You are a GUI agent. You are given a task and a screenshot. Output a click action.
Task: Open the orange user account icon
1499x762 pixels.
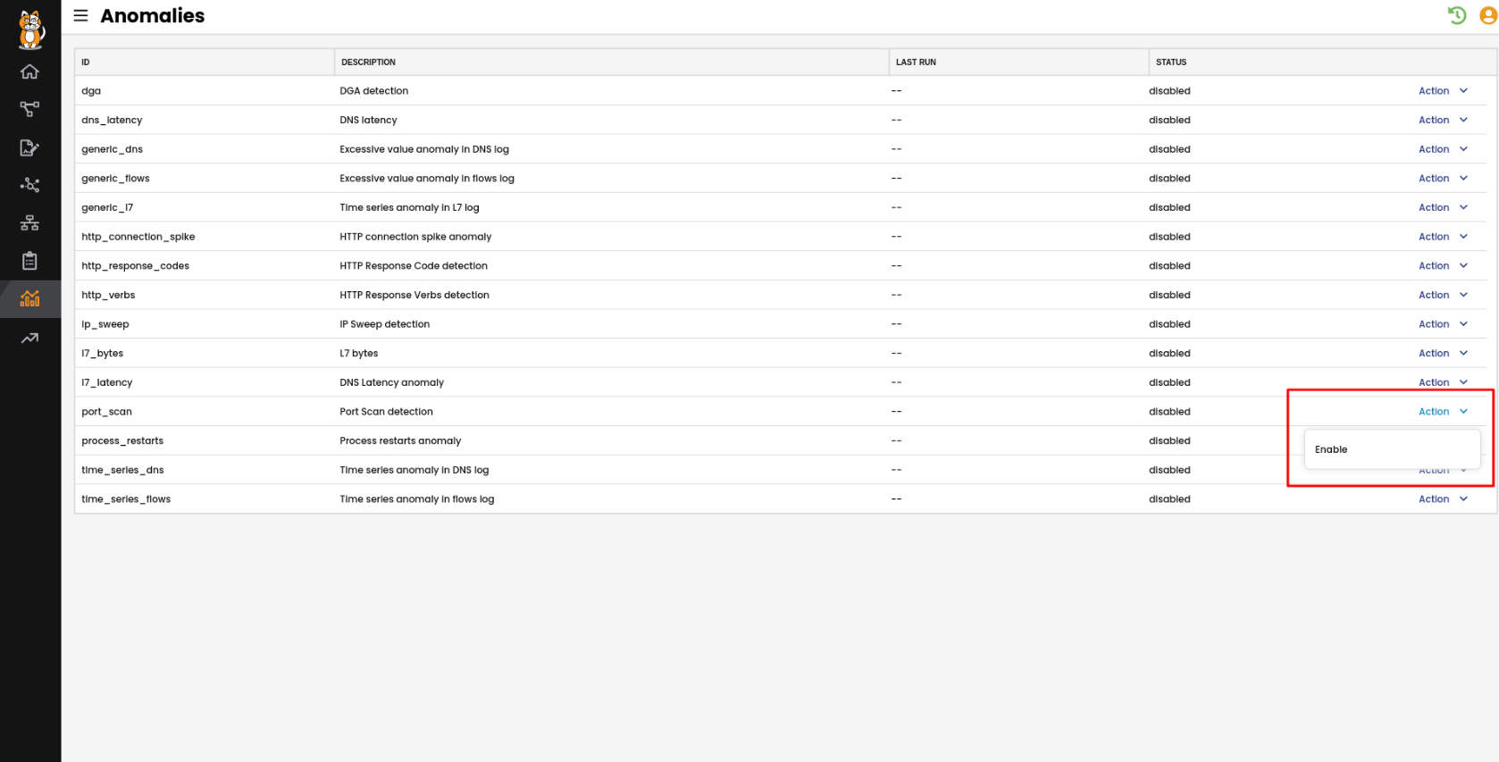point(1488,15)
